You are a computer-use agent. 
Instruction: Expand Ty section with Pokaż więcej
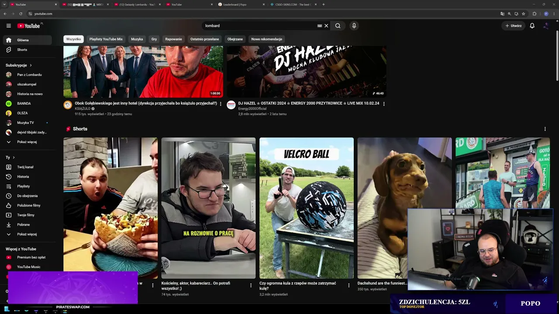click(27, 234)
